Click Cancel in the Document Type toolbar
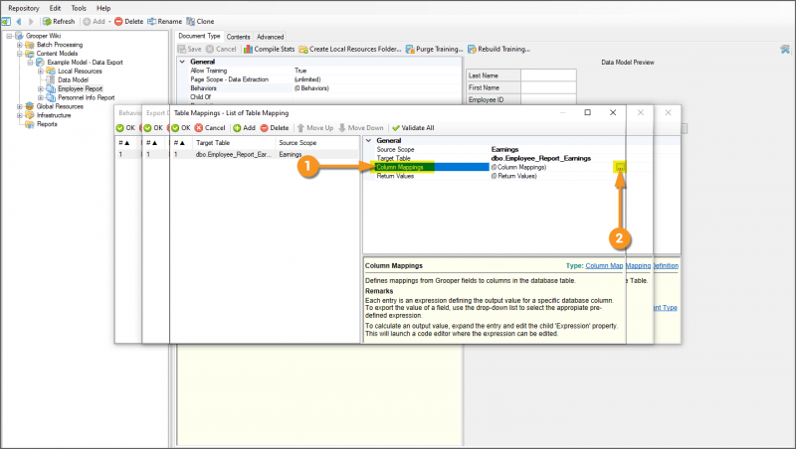 point(221,49)
